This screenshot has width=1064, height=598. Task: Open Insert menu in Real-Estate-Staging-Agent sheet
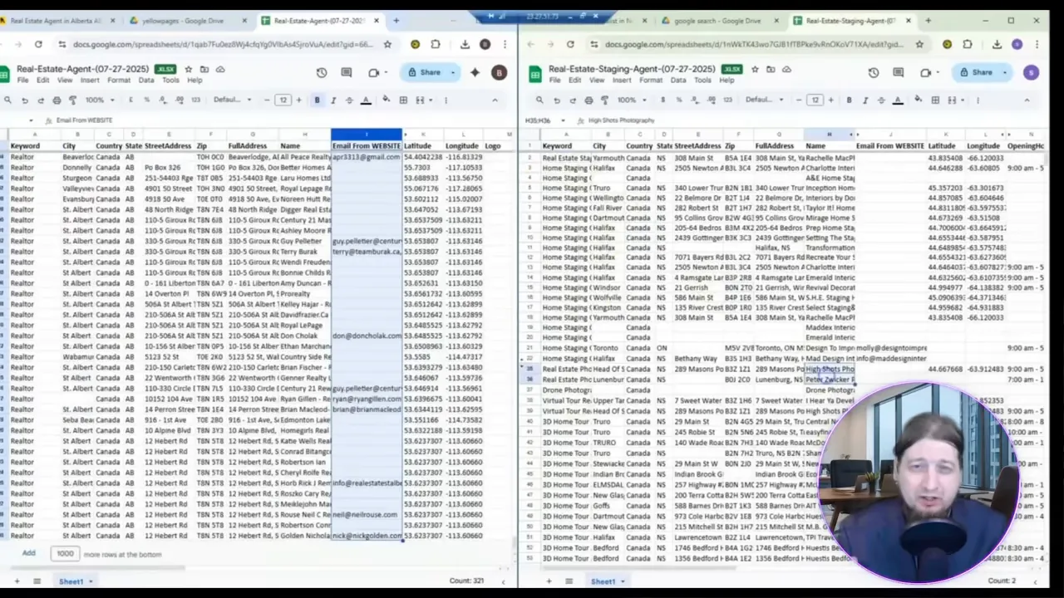(x=622, y=81)
